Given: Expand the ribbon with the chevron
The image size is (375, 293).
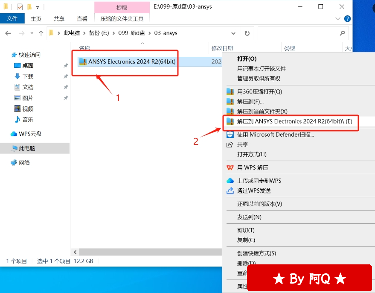Looking at the screenshot, I should coord(338,19).
